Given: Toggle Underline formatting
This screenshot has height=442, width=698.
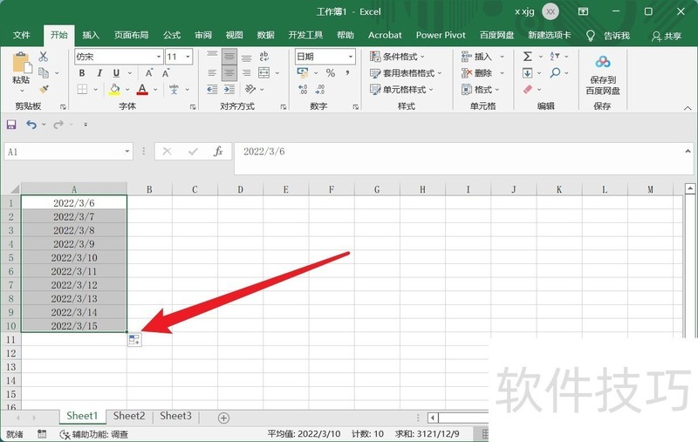Looking at the screenshot, I should 116,73.
